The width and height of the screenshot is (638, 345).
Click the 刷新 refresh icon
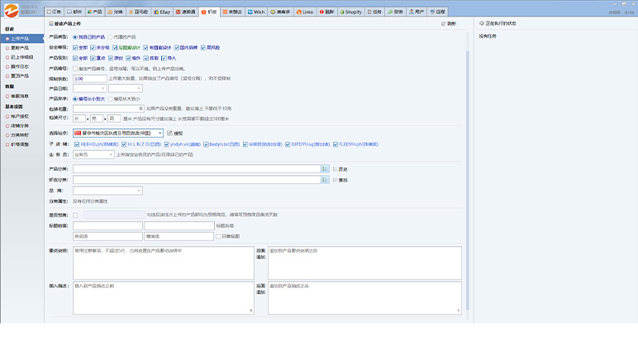tap(444, 25)
